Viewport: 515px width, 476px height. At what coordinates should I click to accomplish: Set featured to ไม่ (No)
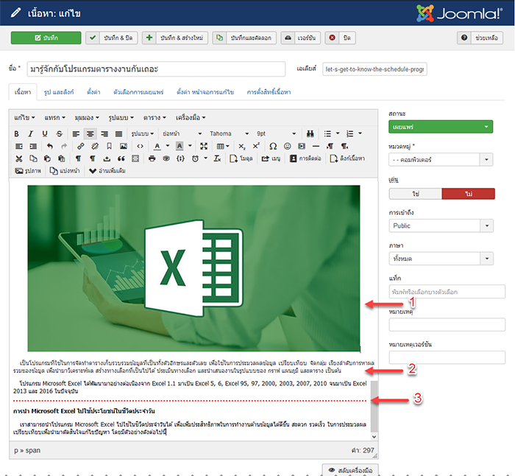tap(468, 194)
